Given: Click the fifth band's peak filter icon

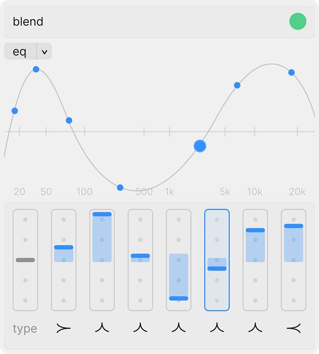Looking at the screenshot, I should [x=178, y=328].
